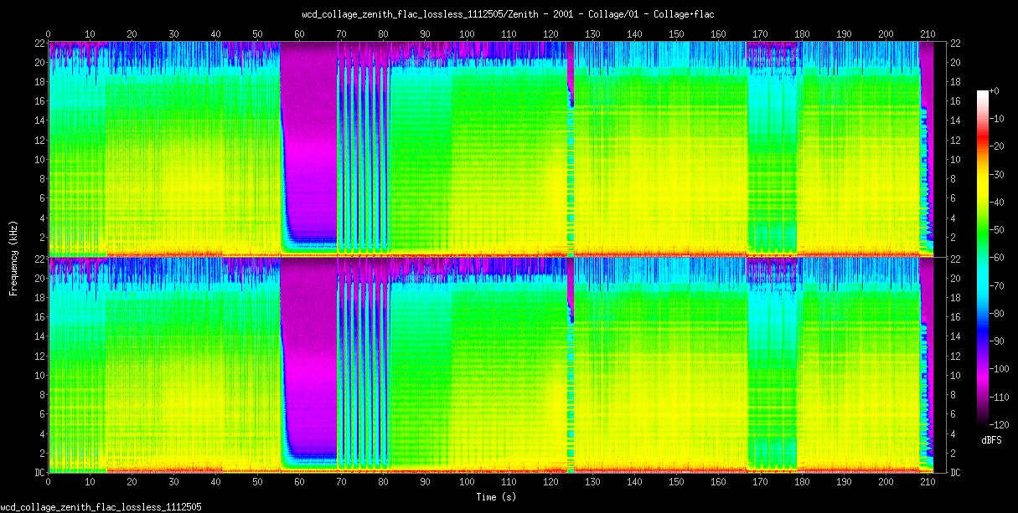
Task: Select the 50 tick on top time axis
Action: click(x=257, y=33)
